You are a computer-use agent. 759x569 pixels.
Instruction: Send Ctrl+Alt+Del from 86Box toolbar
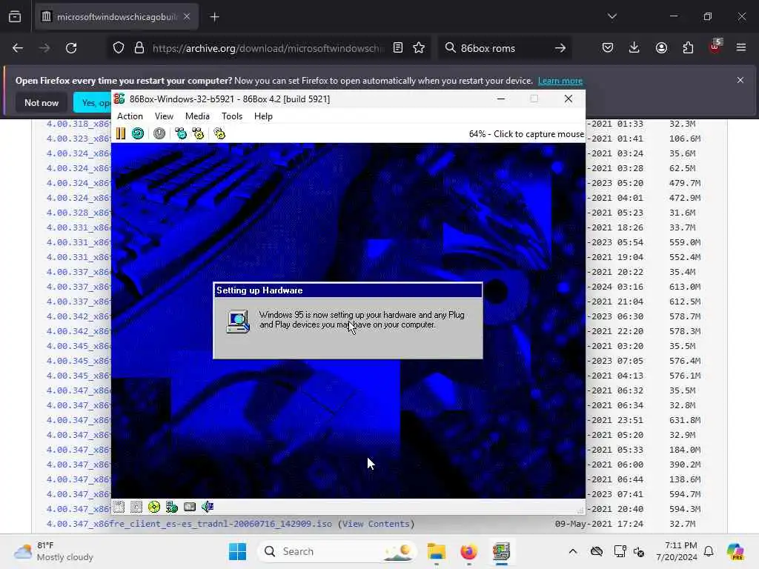[181, 133]
